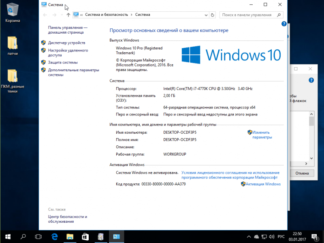Open Защита системы link
The height and width of the screenshot is (243, 324).
(63, 62)
